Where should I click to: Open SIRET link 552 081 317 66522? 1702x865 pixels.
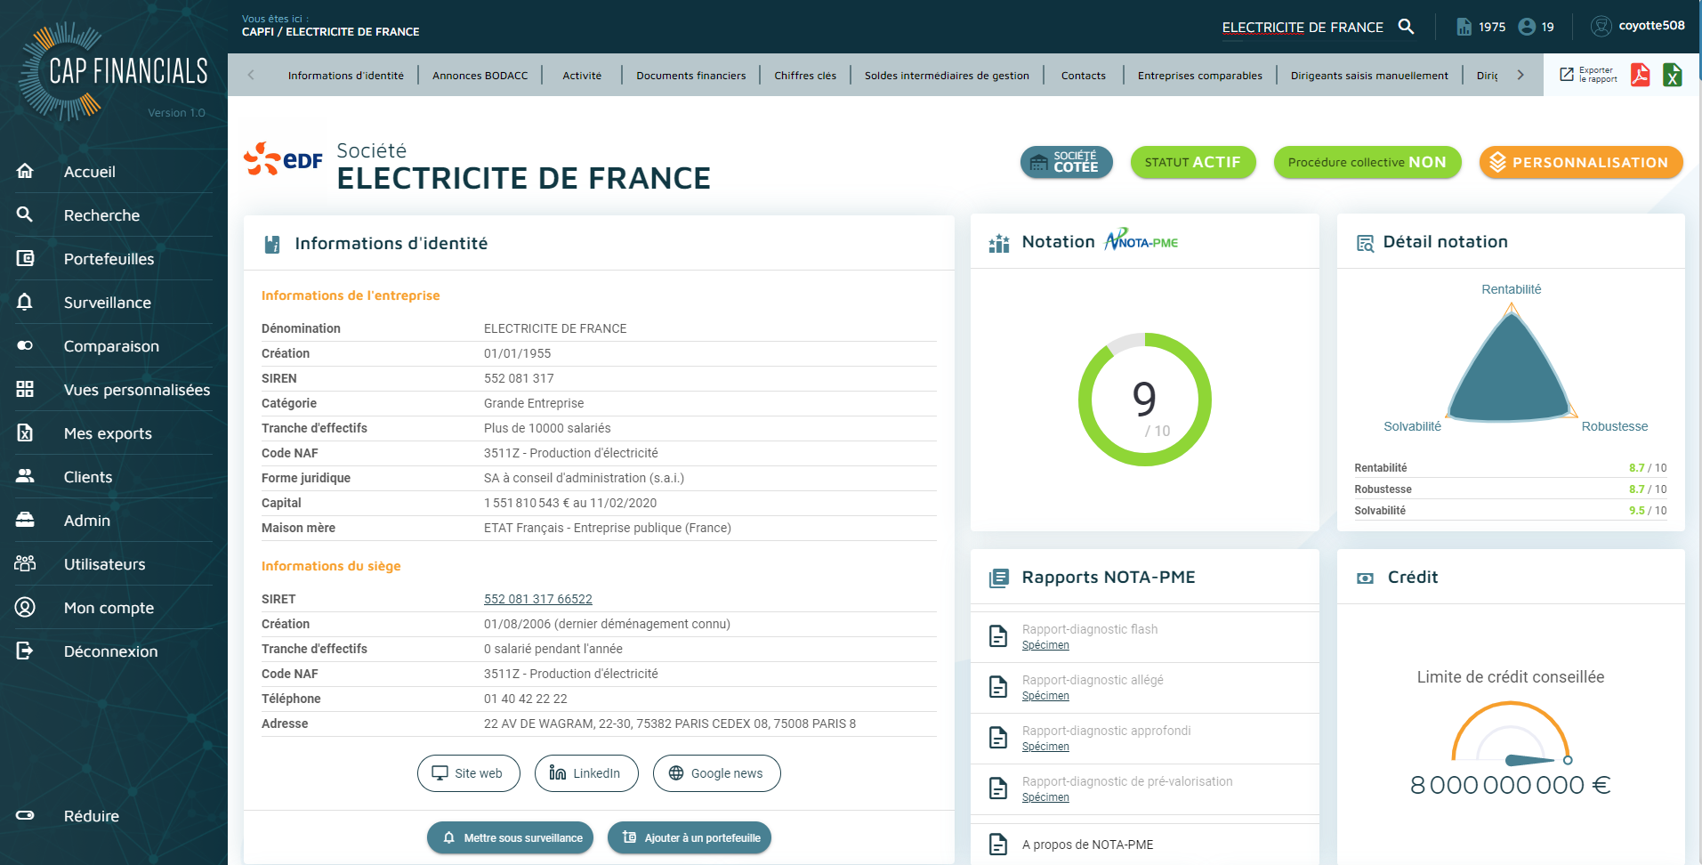tap(538, 599)
